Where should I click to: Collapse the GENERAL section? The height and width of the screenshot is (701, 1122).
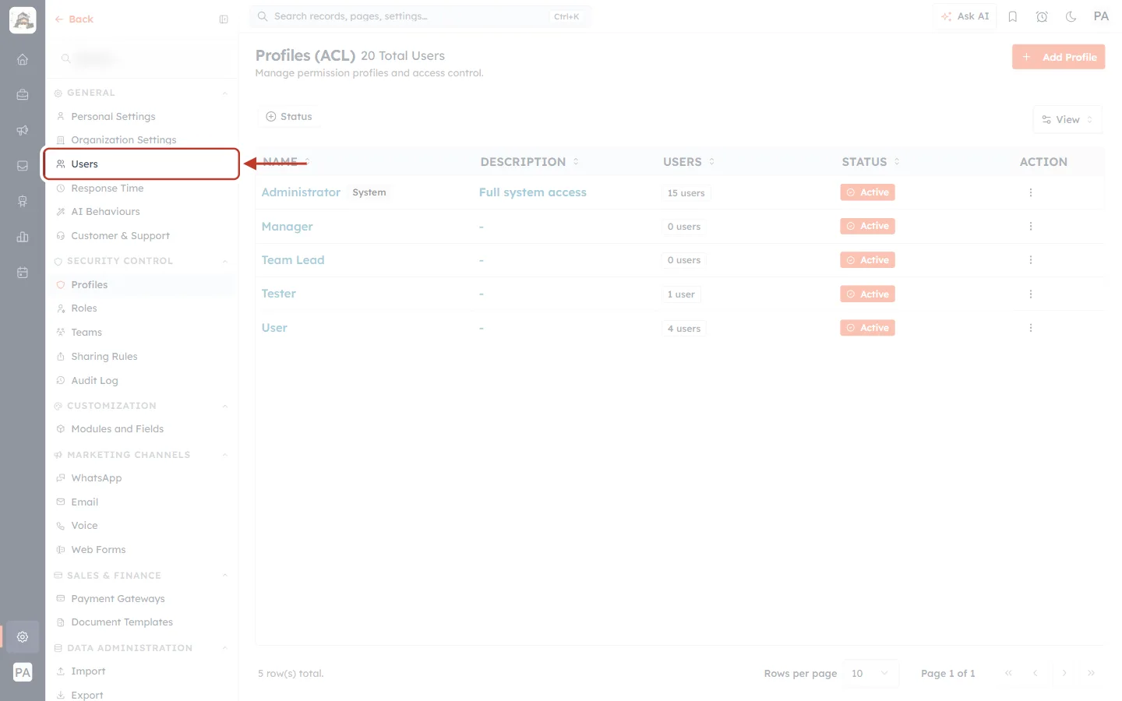click(224, 93)
